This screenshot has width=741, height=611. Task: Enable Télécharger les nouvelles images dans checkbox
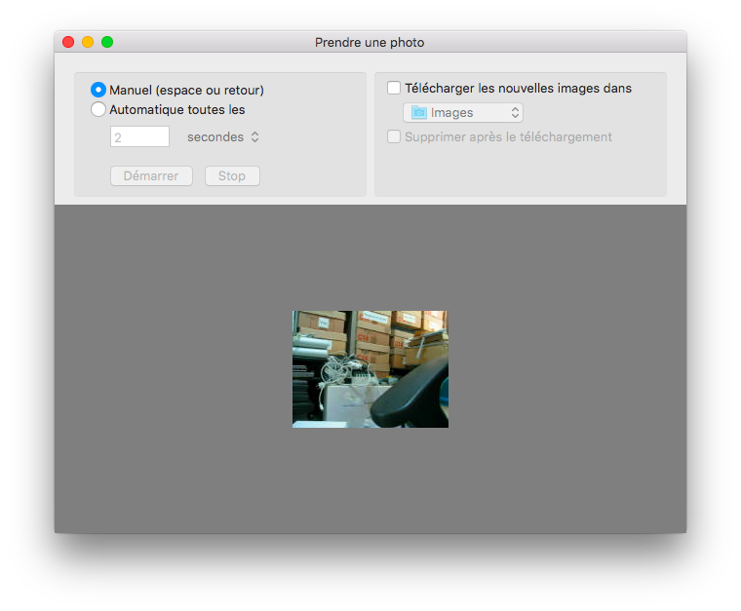(x=394, y=88)
